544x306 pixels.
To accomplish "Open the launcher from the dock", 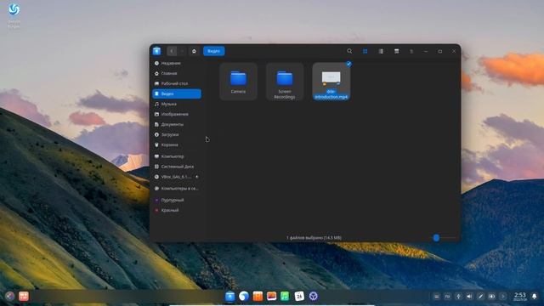I will 9,296.
